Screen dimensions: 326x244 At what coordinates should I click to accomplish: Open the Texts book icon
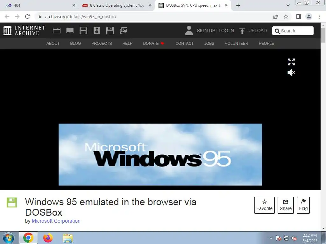(70, 30)
